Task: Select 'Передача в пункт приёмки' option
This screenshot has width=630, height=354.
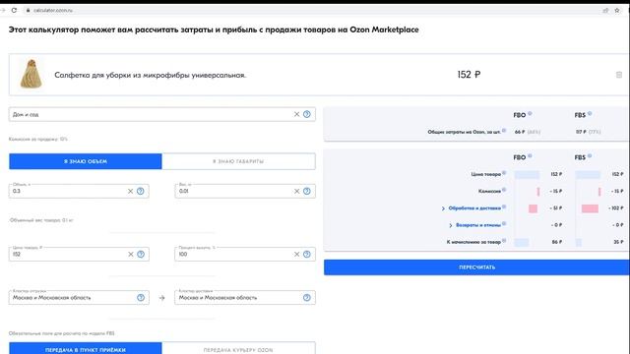Action: click(86, 349)
